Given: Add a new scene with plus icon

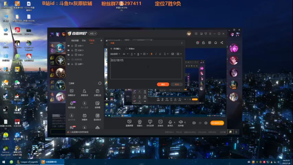Looking at the screenshot, I should click(101, 40).
